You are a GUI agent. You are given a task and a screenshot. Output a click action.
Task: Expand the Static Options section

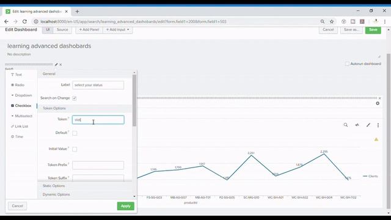pos(85,186)
